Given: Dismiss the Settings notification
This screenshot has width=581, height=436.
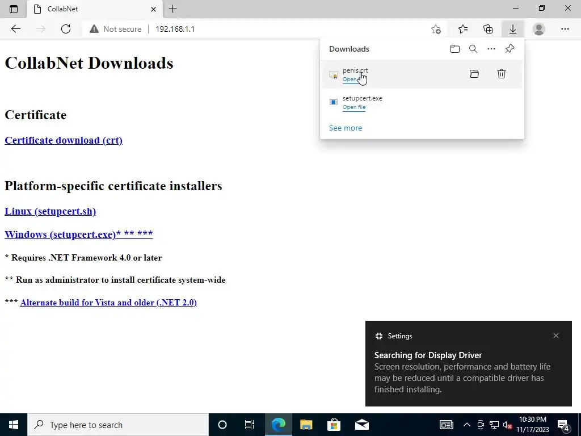Looking at the screenshot, I should pyautogui.click(x=556, y=336).
